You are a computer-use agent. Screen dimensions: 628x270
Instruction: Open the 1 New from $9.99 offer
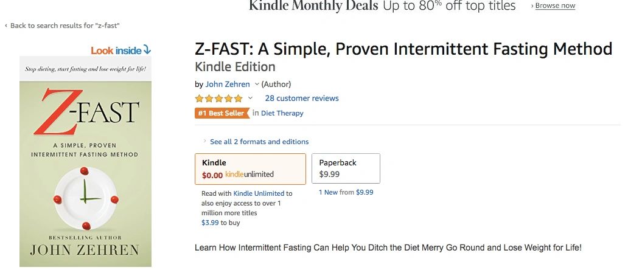click(x=346, y=192)
